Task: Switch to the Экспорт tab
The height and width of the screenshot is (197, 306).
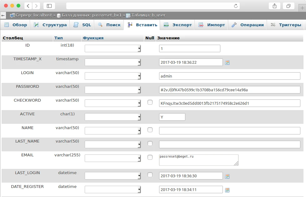Action: 178,25
